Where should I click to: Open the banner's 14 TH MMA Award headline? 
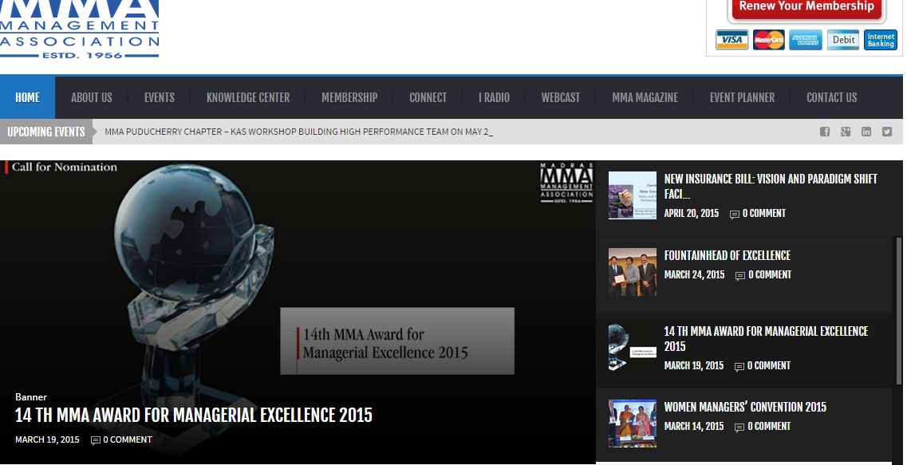(x=194, y=416)
